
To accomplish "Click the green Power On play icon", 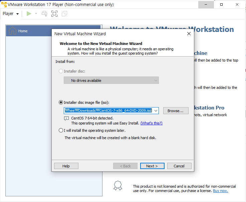I will 29,14.
